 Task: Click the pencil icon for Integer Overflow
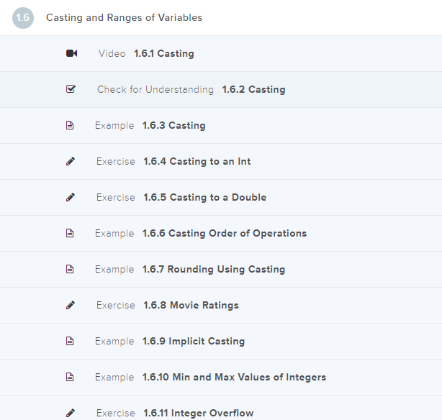point(70,413)
